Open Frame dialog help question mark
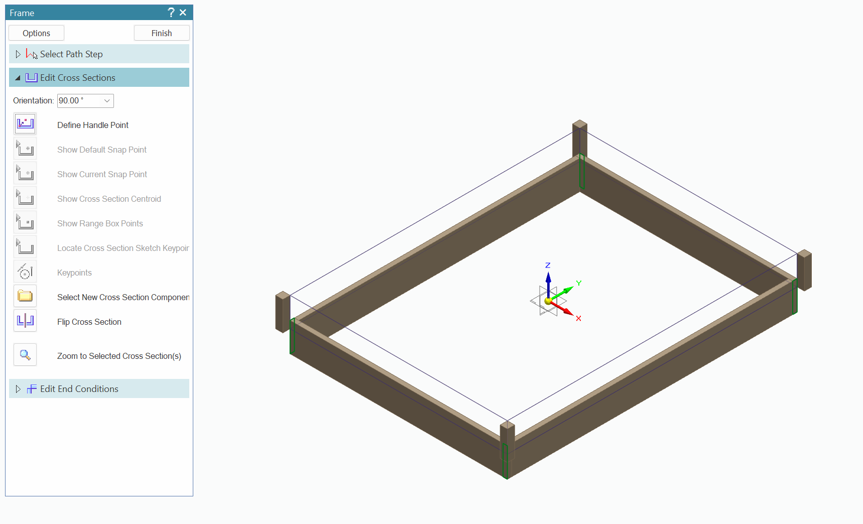The height and width of the screenshot is (524, 863). (171, 13)
